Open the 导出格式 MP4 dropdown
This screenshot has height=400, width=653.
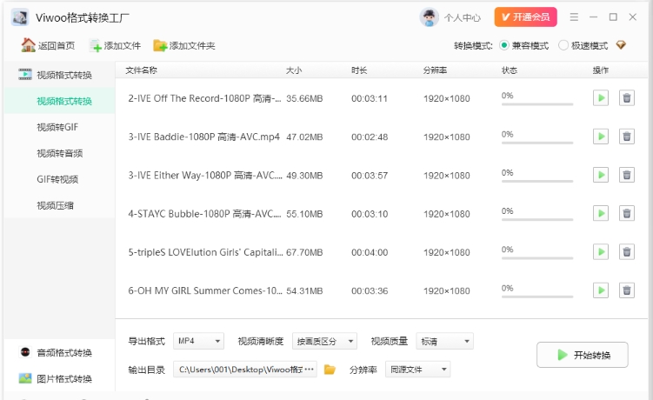pyautogui.click(x=198, y=341)
